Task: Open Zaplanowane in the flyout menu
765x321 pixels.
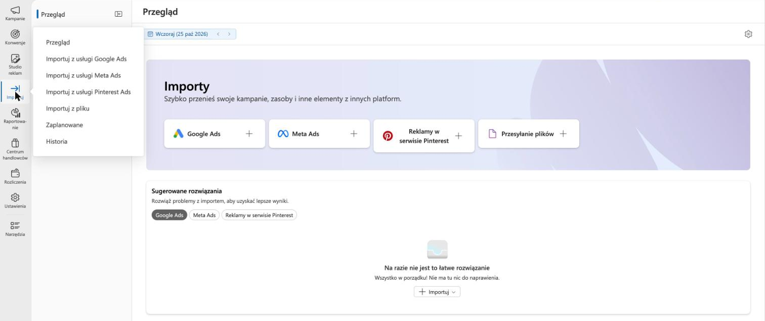Action: [x=64, y=125]
